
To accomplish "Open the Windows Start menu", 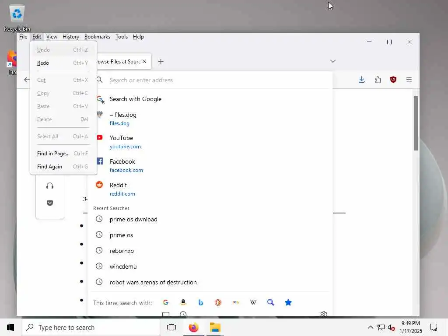I will (10, 327).
